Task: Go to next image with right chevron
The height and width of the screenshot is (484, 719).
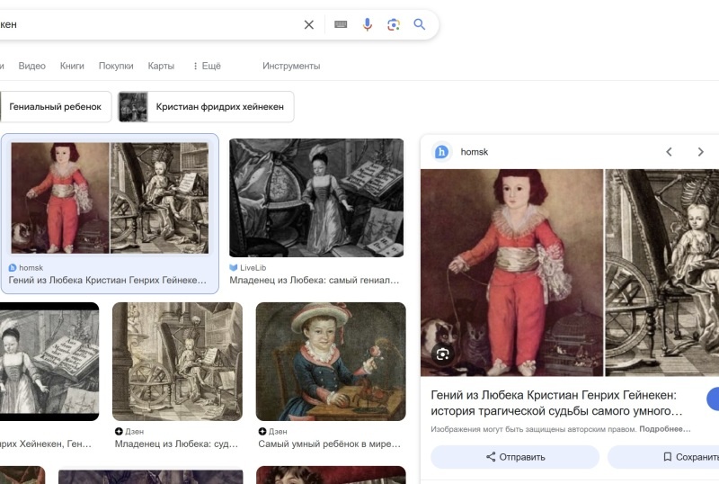Action: 700,152
